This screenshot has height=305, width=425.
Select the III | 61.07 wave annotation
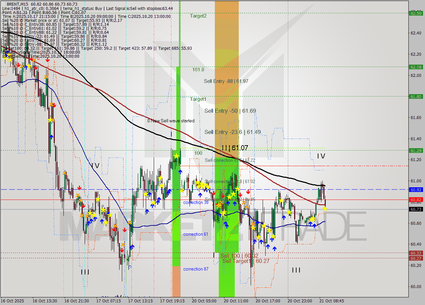234,148
